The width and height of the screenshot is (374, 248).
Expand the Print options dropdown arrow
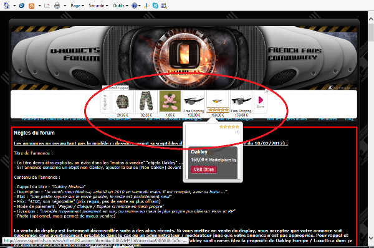click(65, 6)
